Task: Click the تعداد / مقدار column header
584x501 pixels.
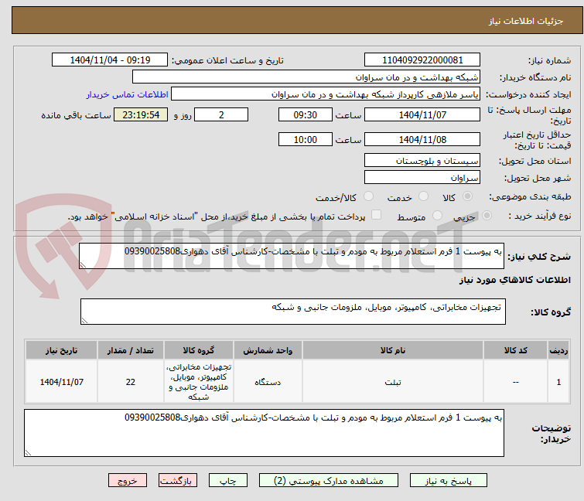Action: pyautogui.click(x=131, y=350)
